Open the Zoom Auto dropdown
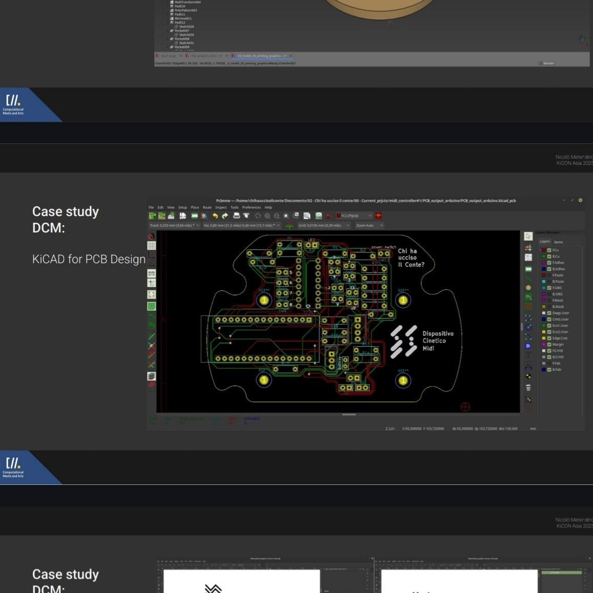Viewport: 593px width, 593px height. pyautogui.click(x=369, y=225)
